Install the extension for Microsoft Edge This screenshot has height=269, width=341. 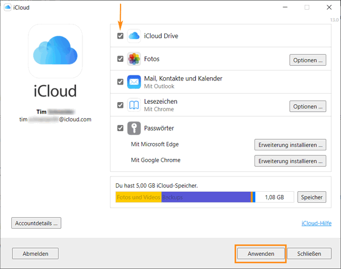coord(290,145)
